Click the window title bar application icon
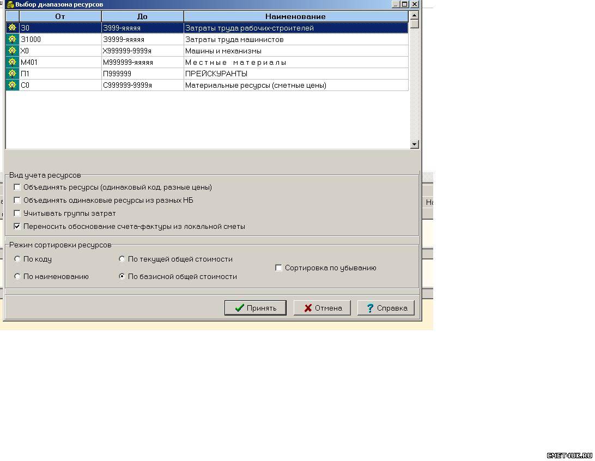 [x=10, y=4]
